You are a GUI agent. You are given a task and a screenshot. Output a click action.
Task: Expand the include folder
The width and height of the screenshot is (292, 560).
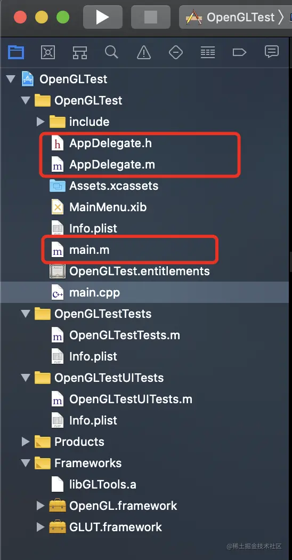click(40, 122)
